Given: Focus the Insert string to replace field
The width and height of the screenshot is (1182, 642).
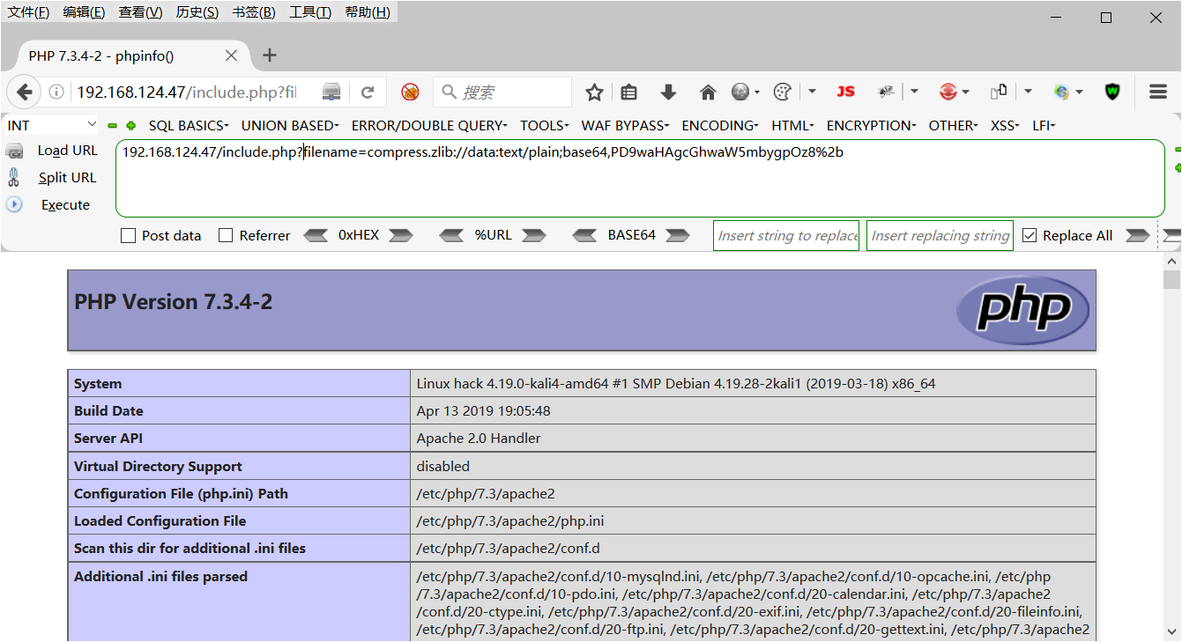Looking at the screenshot, I should pos(786,235).
